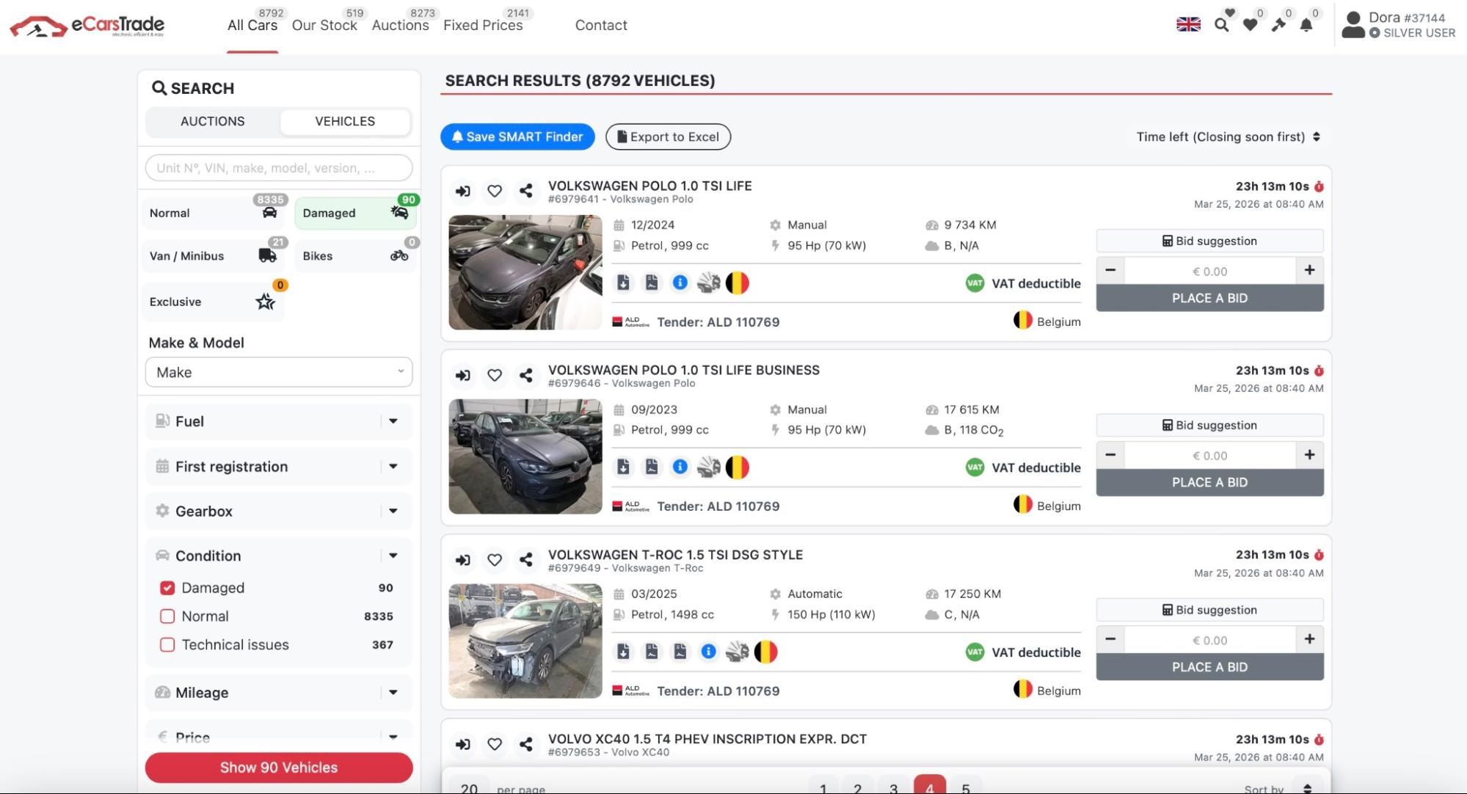Viewport: 1467px width, 794px height.
Task: Increase bid with plus on T-Roc
Action: 1309,639
